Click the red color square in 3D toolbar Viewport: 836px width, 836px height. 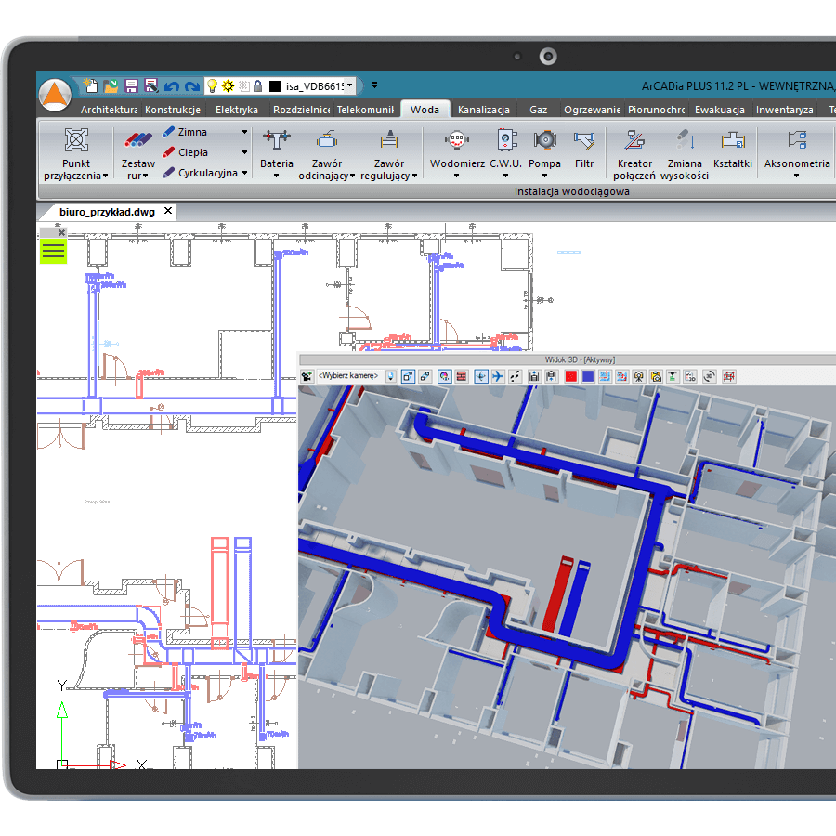click(571, 376)
